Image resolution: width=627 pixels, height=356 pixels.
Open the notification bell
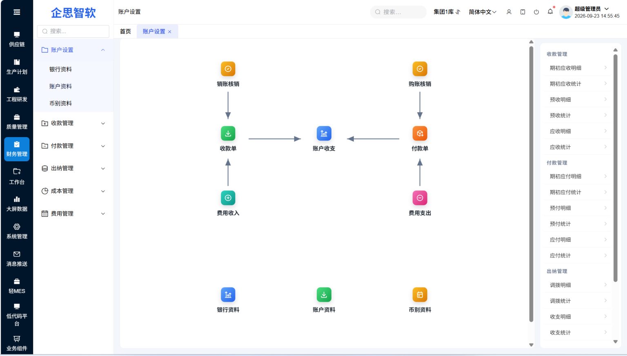tap(550, 12)
